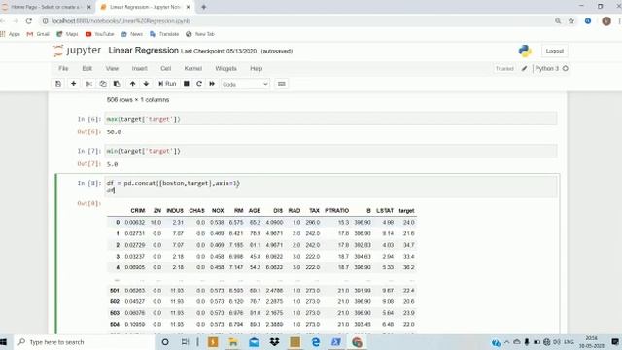622x350 pixels.
Task: Click the Logout button
Action: click(x=555, y=51)
